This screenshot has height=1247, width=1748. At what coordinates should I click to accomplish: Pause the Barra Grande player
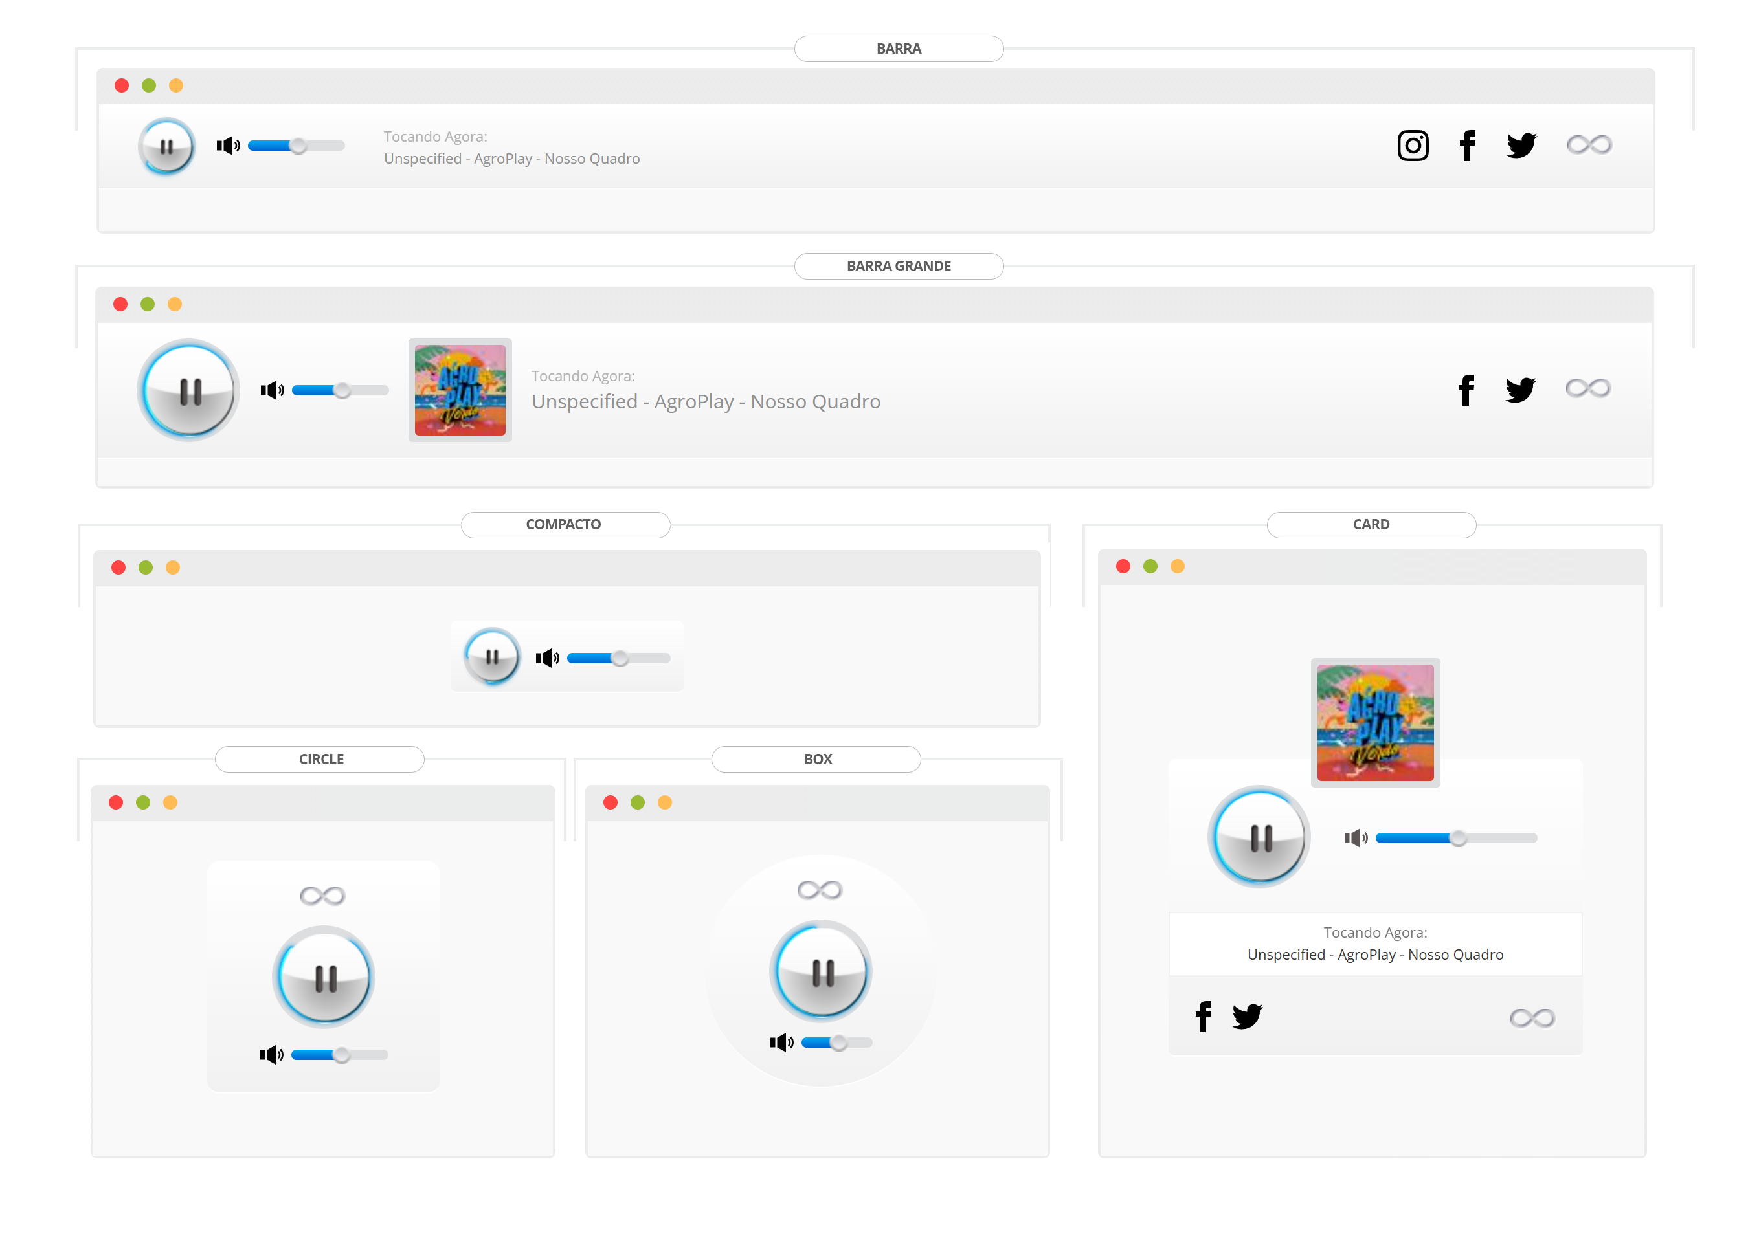189,390
